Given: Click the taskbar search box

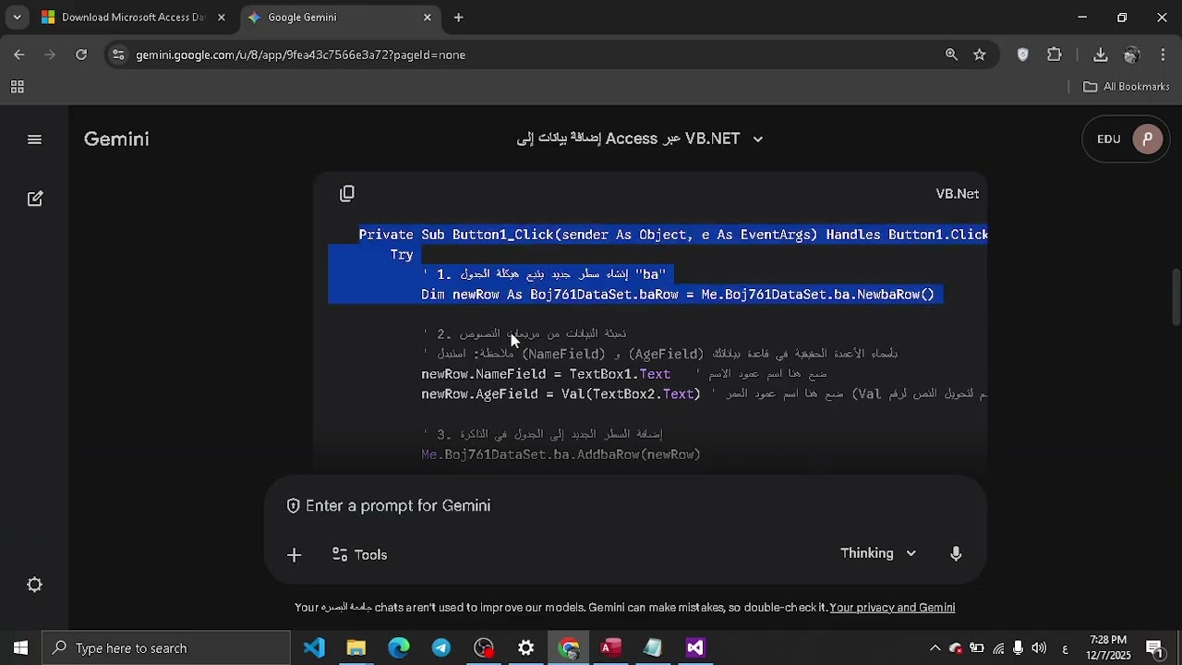Looking at the screenshot, I should [x=166, y=648].
